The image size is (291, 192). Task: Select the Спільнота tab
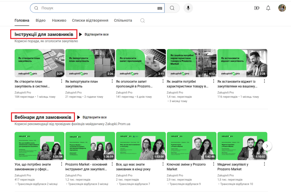[123, 21]
